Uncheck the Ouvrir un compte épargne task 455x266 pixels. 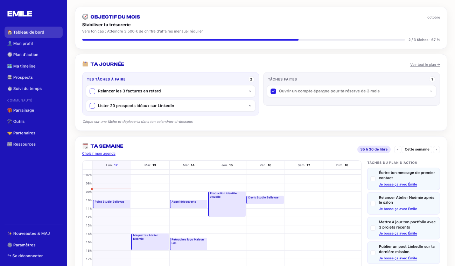coord(273,91)
